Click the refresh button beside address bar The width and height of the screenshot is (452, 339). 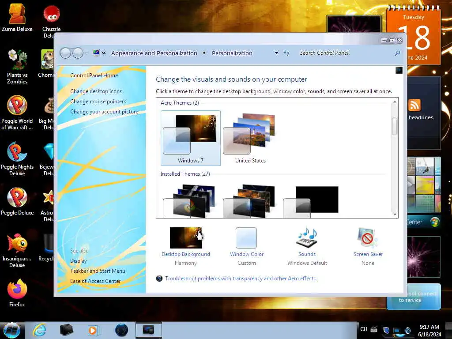[x=286, y=53]
